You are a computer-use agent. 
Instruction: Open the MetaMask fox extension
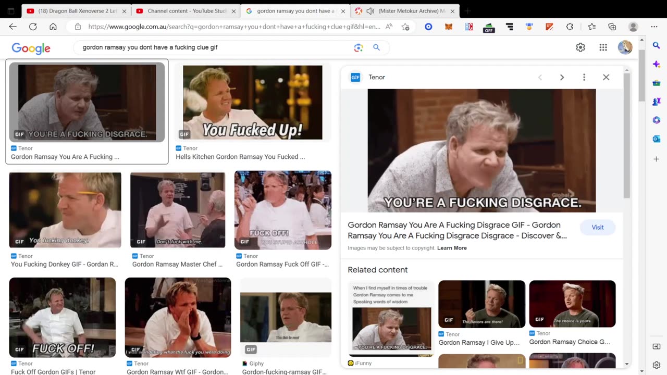coord(449,27)
